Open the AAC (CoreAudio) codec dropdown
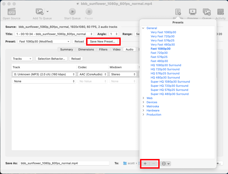 tap(93, 74)
